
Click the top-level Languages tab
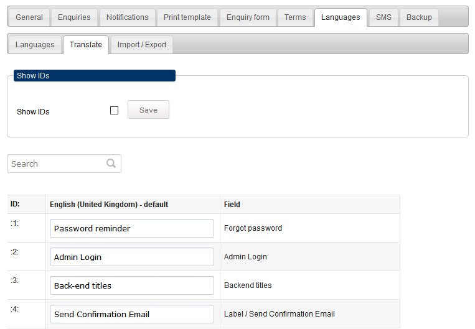click(x=341, y=17)
